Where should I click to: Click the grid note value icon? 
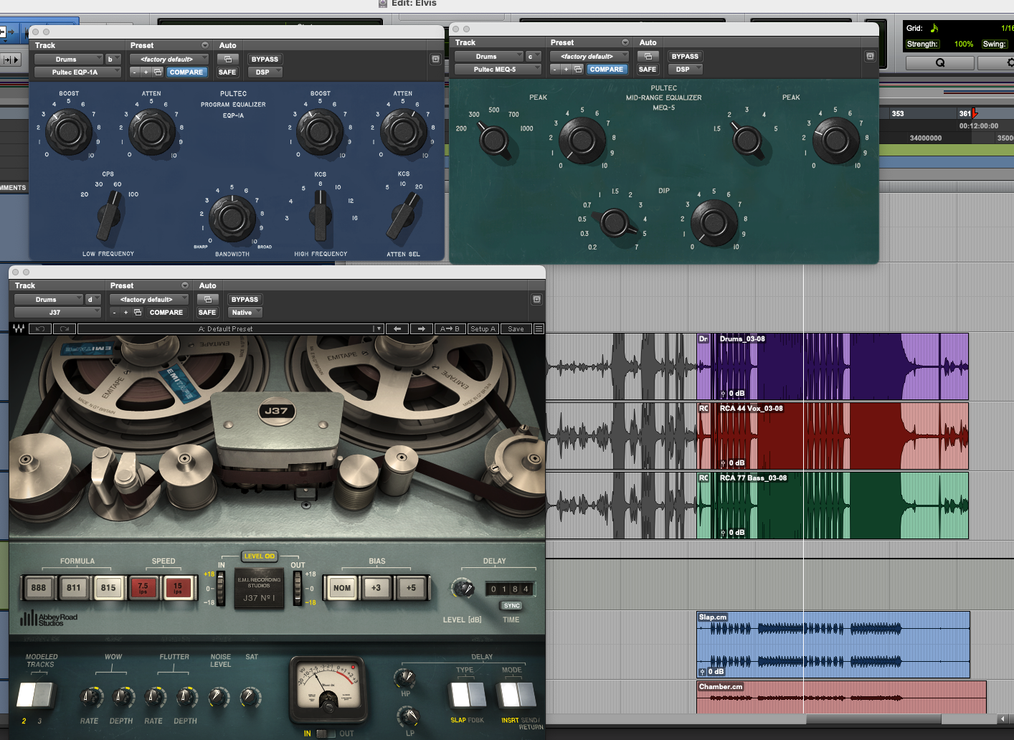click(x=934, y=28)
